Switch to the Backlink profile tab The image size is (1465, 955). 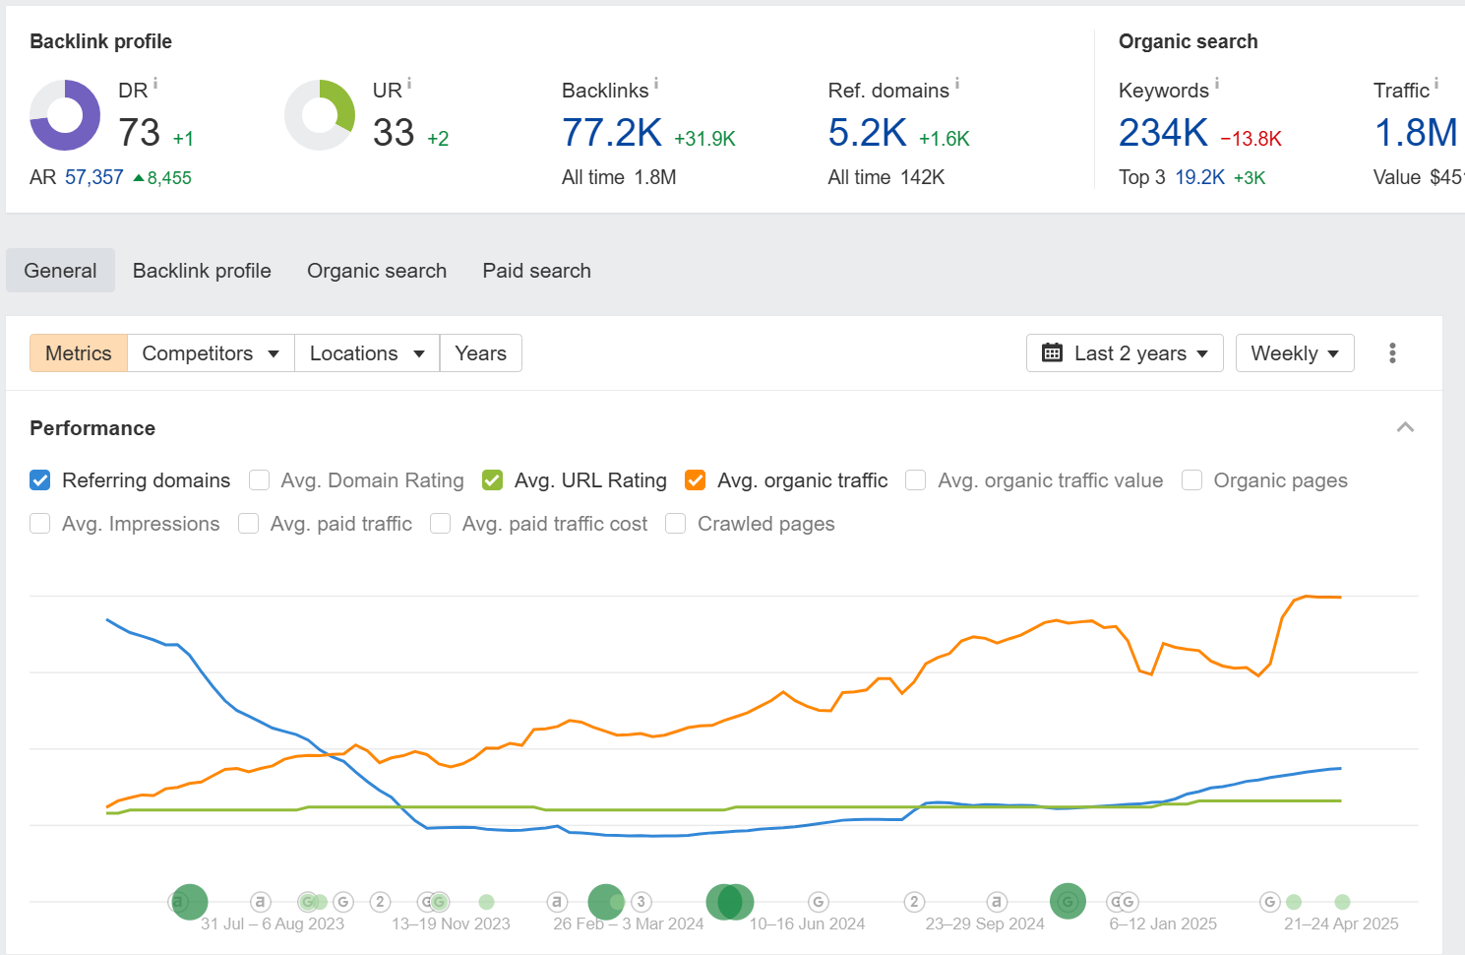[202, 271]
